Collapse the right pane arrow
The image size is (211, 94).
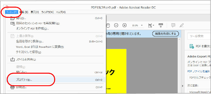click(183, 86)
